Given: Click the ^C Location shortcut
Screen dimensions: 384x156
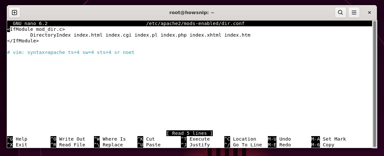Looking at the screenshot, I should pyautogui.click(x=240, y=139).
